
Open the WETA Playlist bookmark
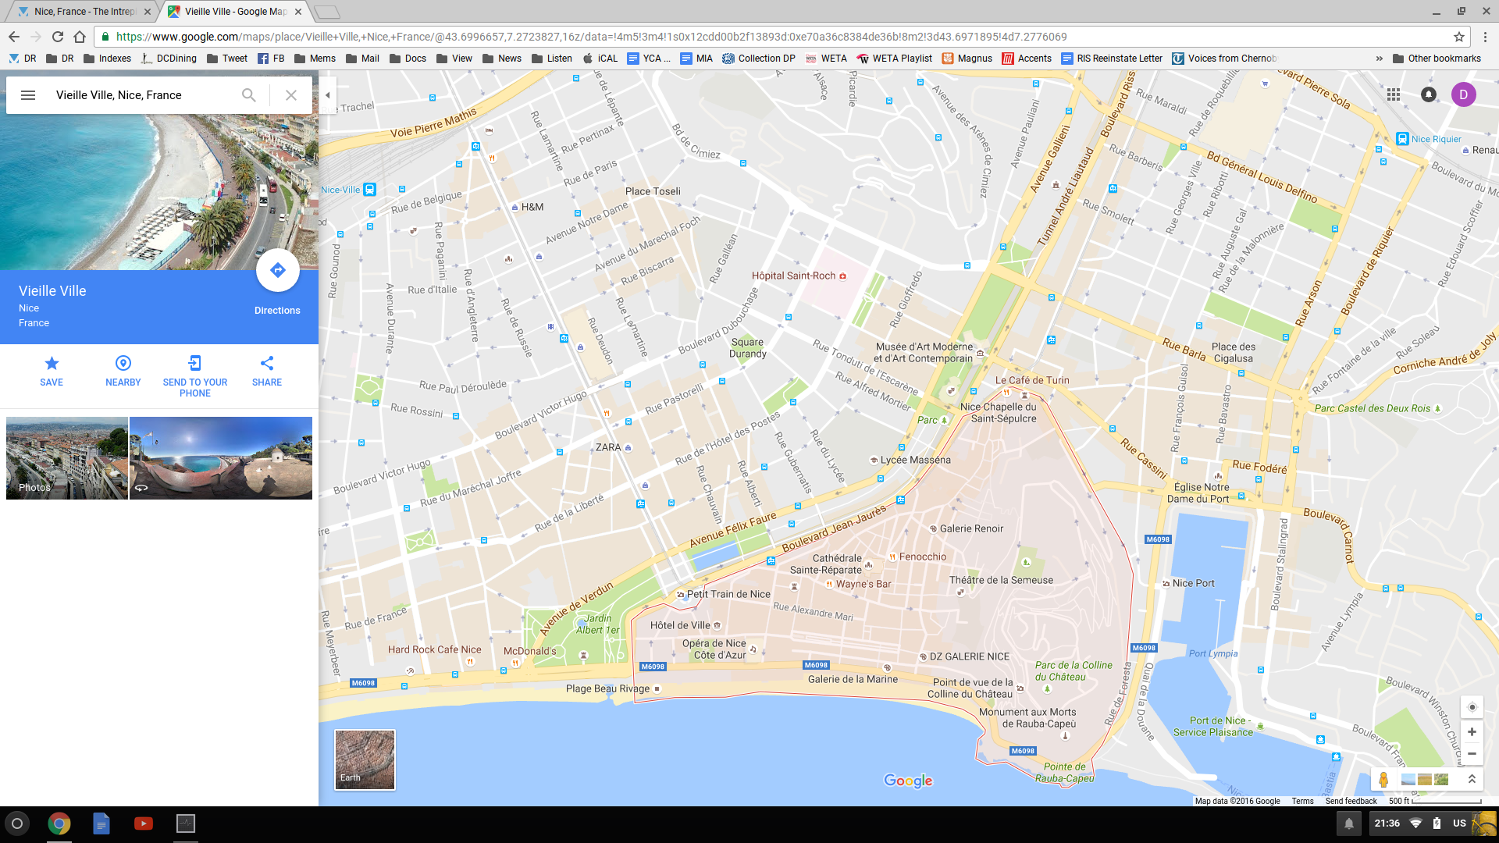click(894, 59)
